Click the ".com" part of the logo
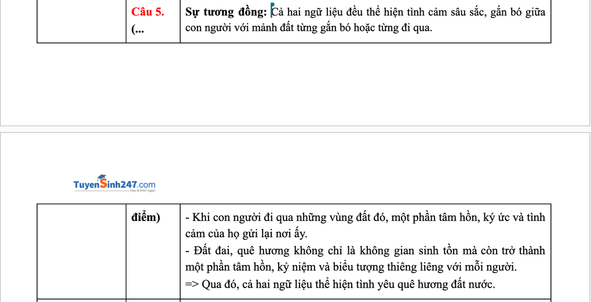Screen dimensions: 591x302 145,185
